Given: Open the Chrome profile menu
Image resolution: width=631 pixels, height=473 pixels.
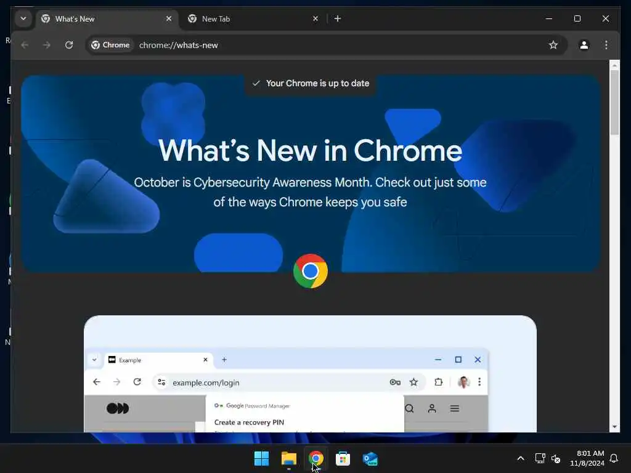Looking at the screenshot, I should click(584, 45).
